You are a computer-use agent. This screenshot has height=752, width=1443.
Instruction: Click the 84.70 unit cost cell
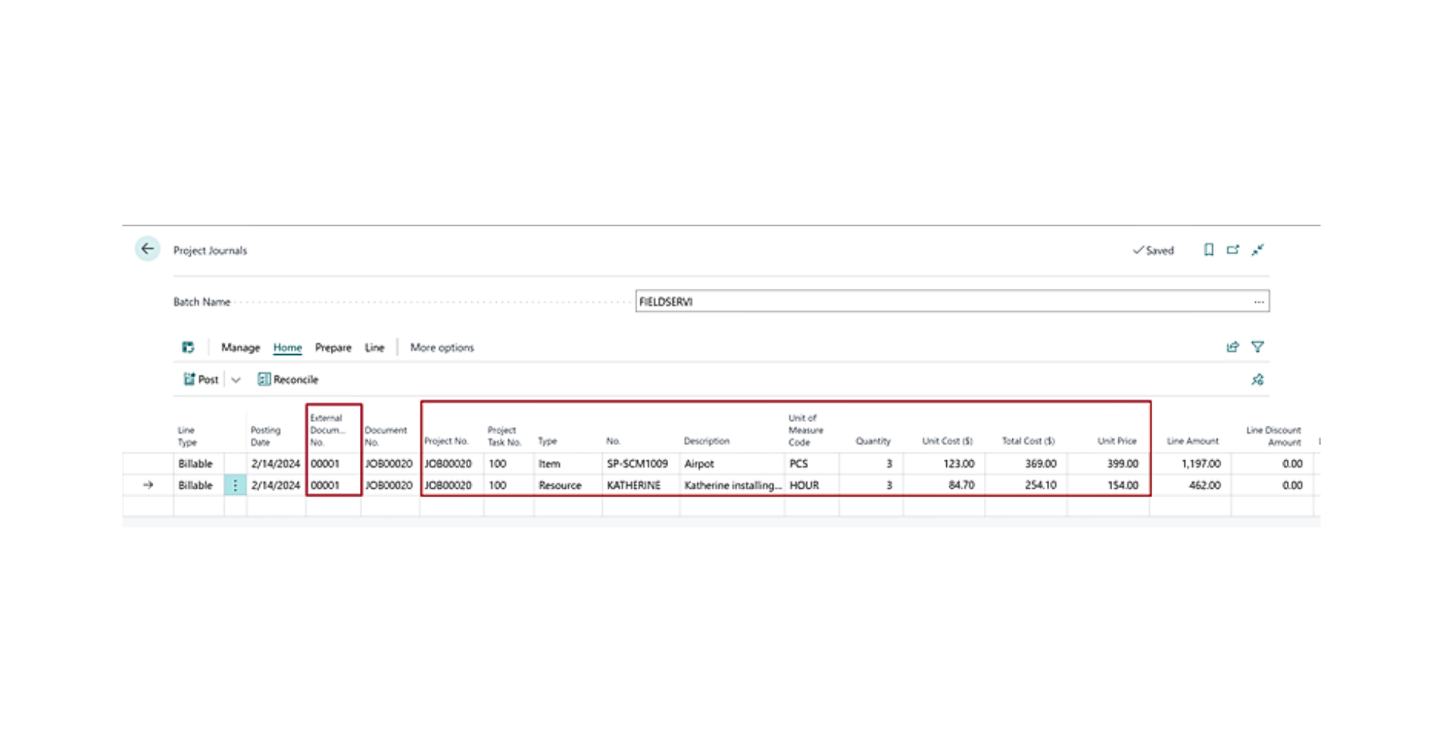[x=944, y=486]
